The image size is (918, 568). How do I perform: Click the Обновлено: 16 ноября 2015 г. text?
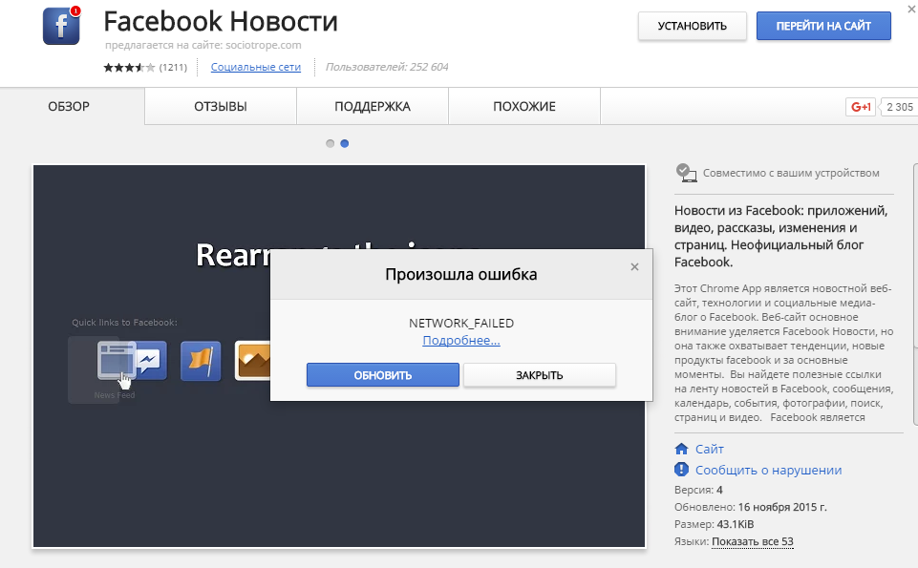[x=751, y=507]
